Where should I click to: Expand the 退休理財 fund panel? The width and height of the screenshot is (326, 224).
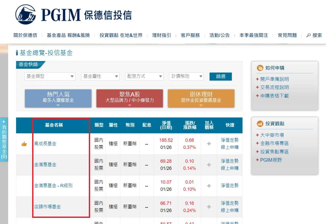click(x=201, y=98)
